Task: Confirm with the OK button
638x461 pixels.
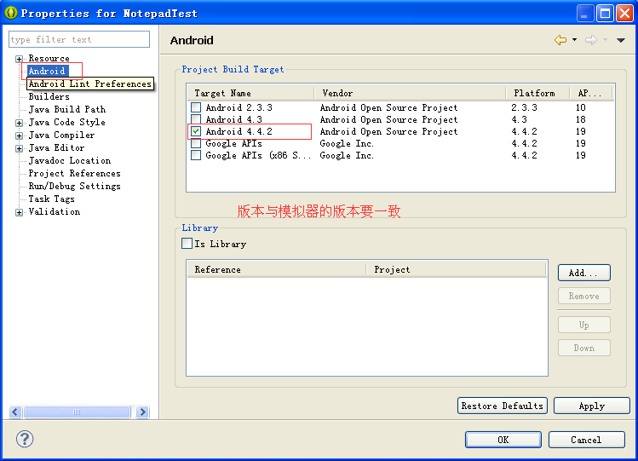Action: point(503,440)
